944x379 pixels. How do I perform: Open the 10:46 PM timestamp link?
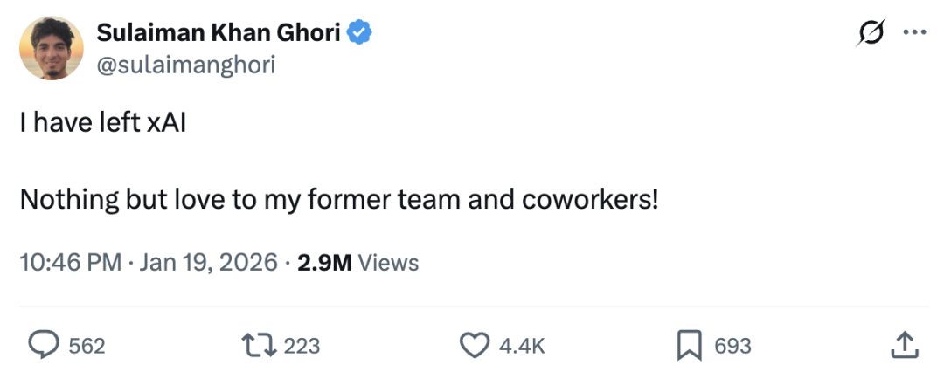tap(71, 262)
